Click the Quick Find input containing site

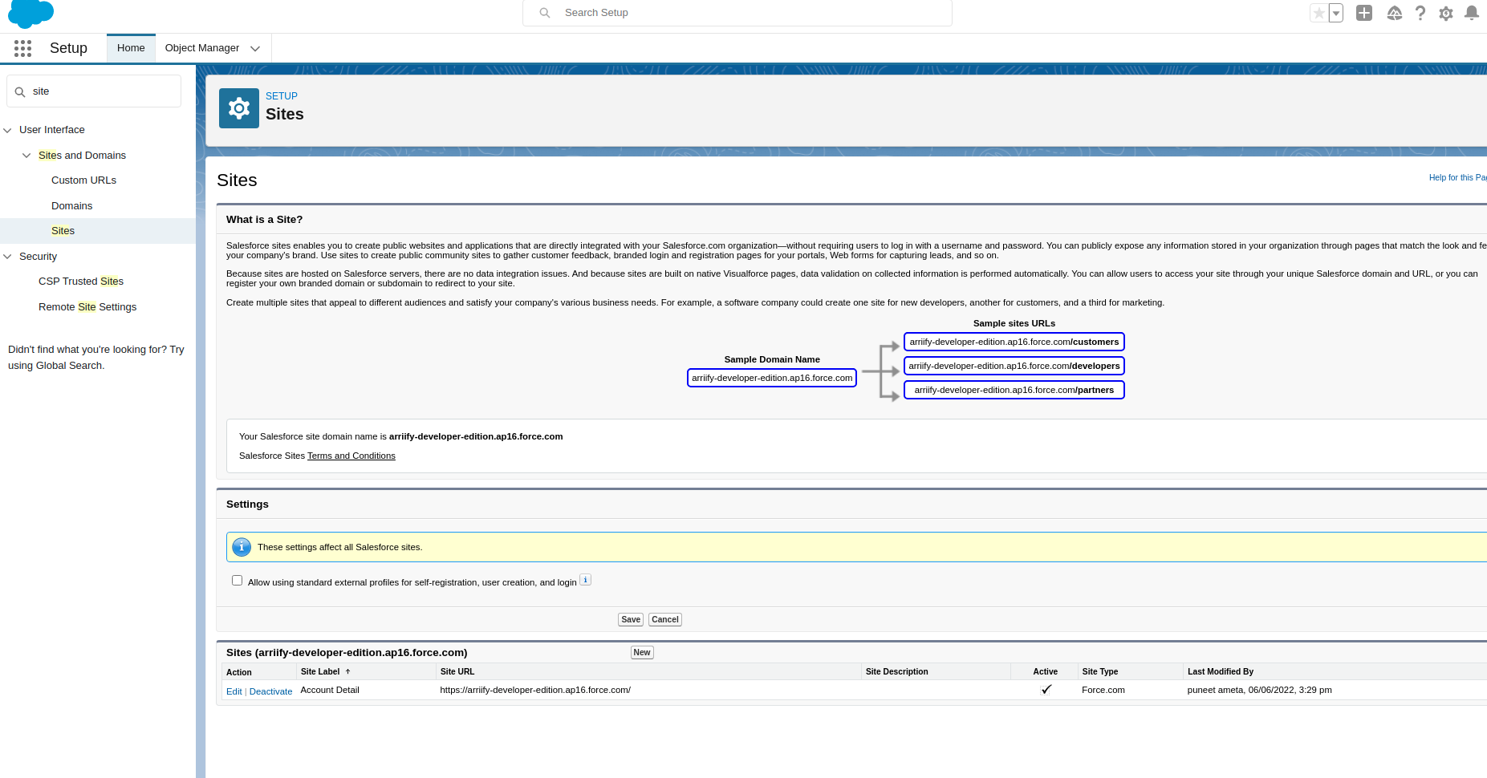(x=94, y=91)
